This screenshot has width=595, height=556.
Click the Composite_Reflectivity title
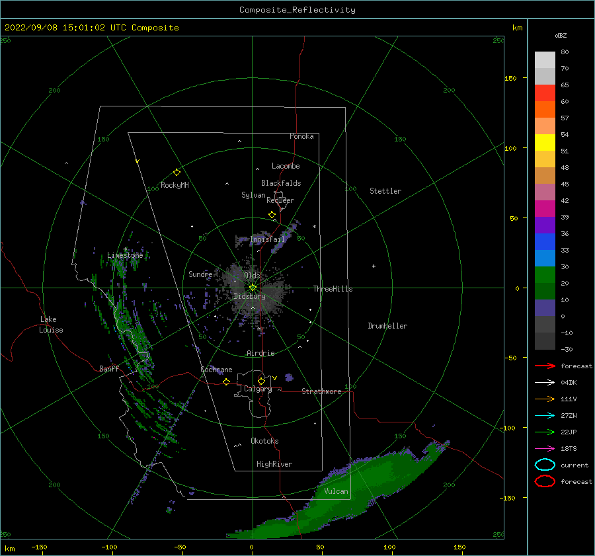coord(297,10)
